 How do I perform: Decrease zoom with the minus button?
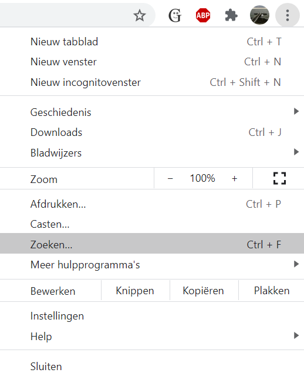point(170,178)
